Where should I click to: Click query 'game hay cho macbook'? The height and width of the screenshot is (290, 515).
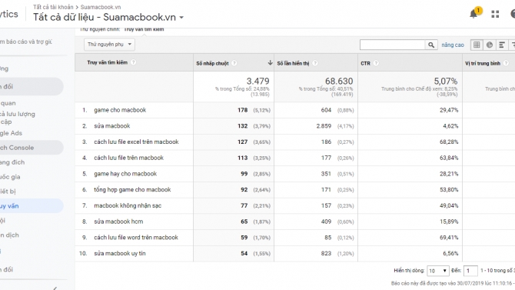coord(125,174)
